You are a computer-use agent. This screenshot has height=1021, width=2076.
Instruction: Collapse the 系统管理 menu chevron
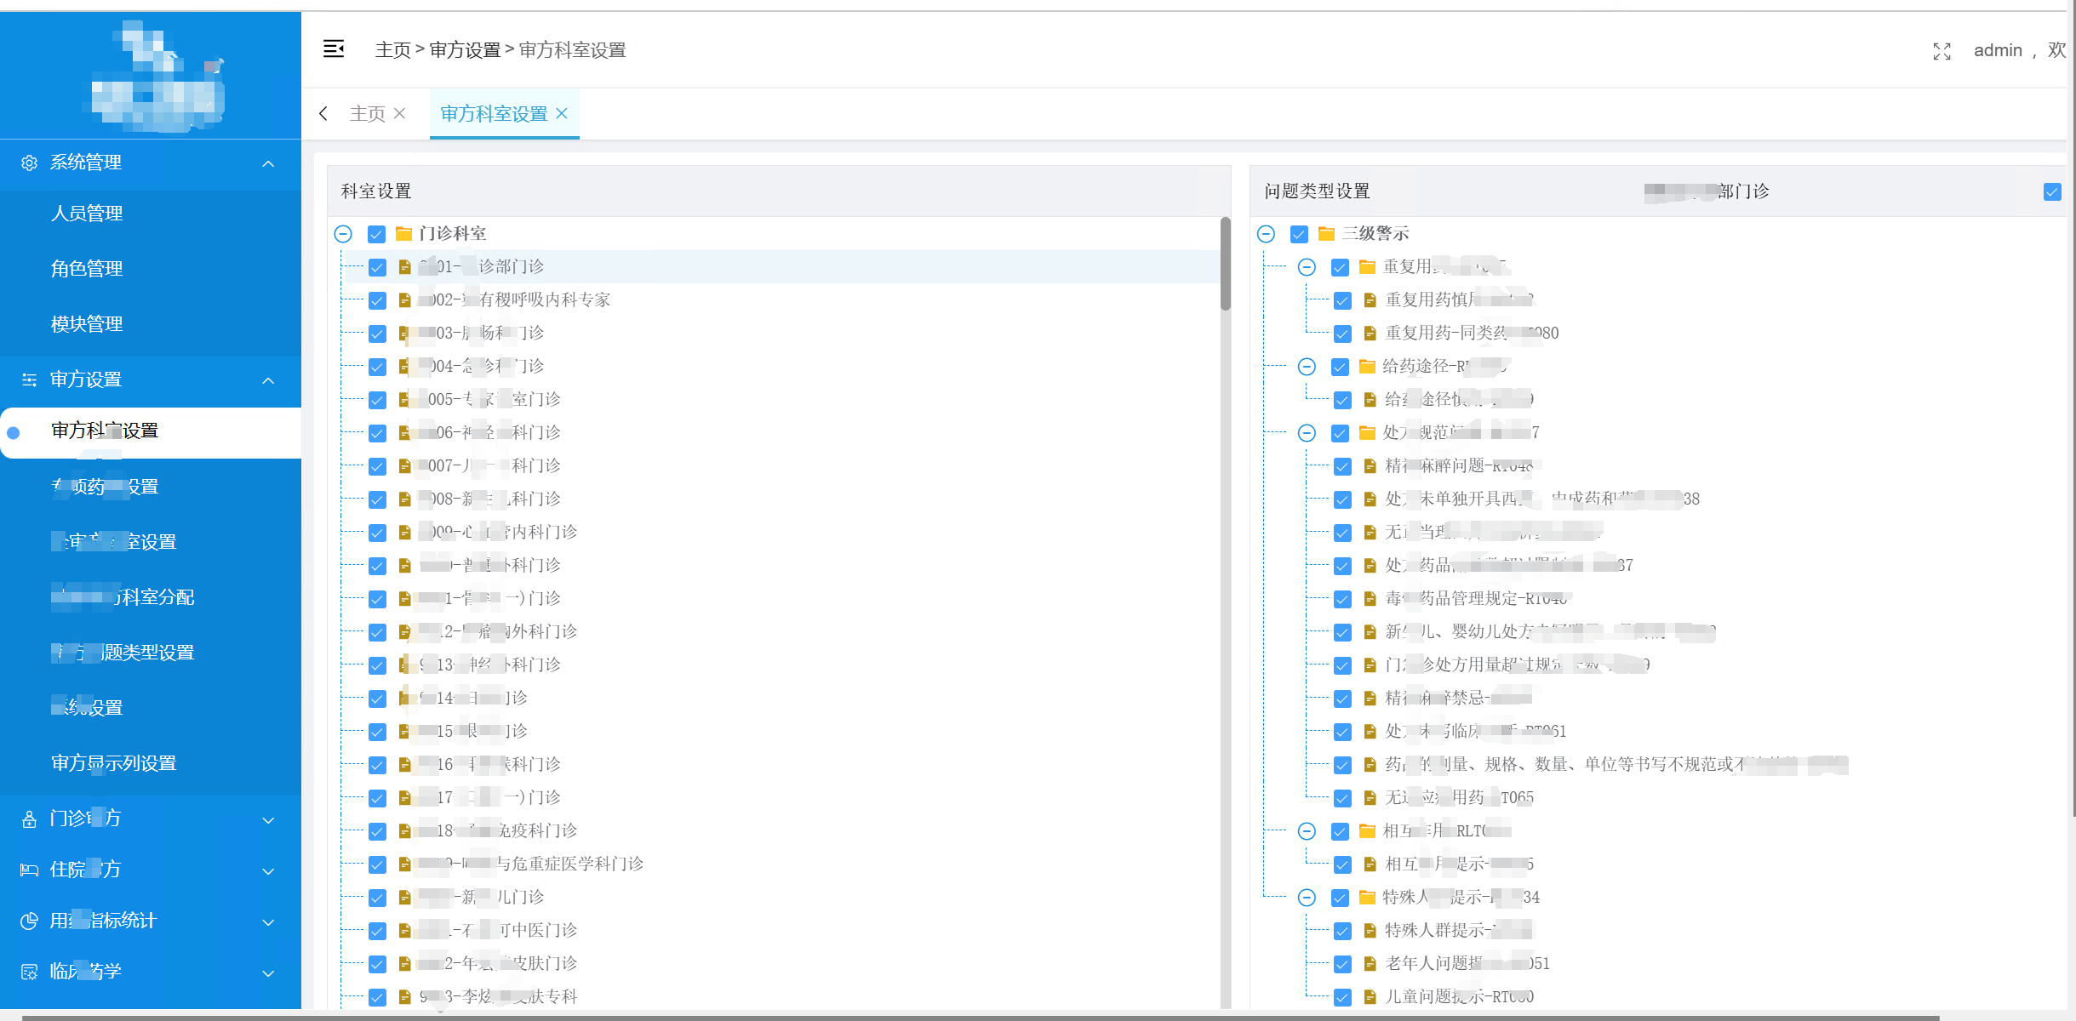[x=268, y=163]
